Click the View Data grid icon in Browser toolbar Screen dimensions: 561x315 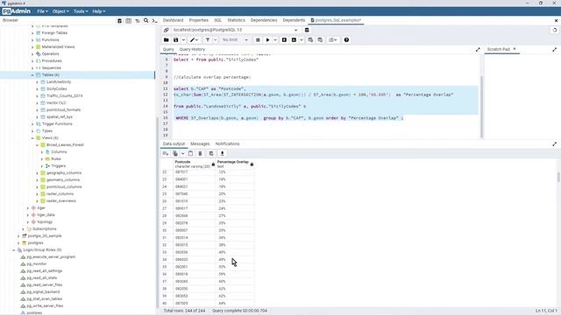pyautogui.click(x=129, y=21)
